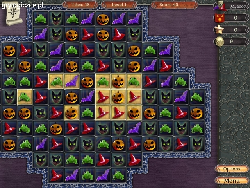Select the pumpkin tile in the top row
This screenshot has height=188, width=250.
[103, 19]
